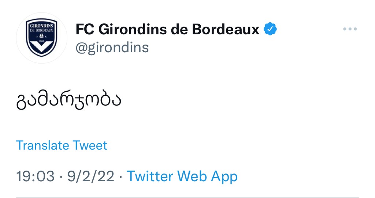Click the white chevron on the club crest
375x198 pixels.
(42, 47)
